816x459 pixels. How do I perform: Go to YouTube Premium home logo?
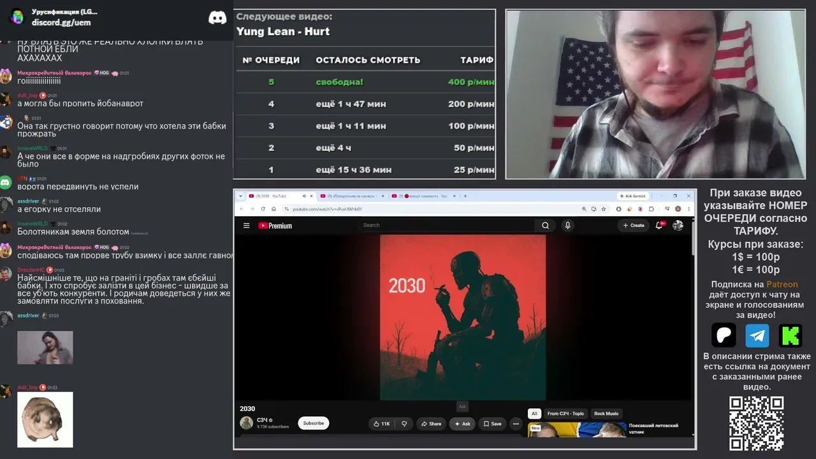coord(275,226)
